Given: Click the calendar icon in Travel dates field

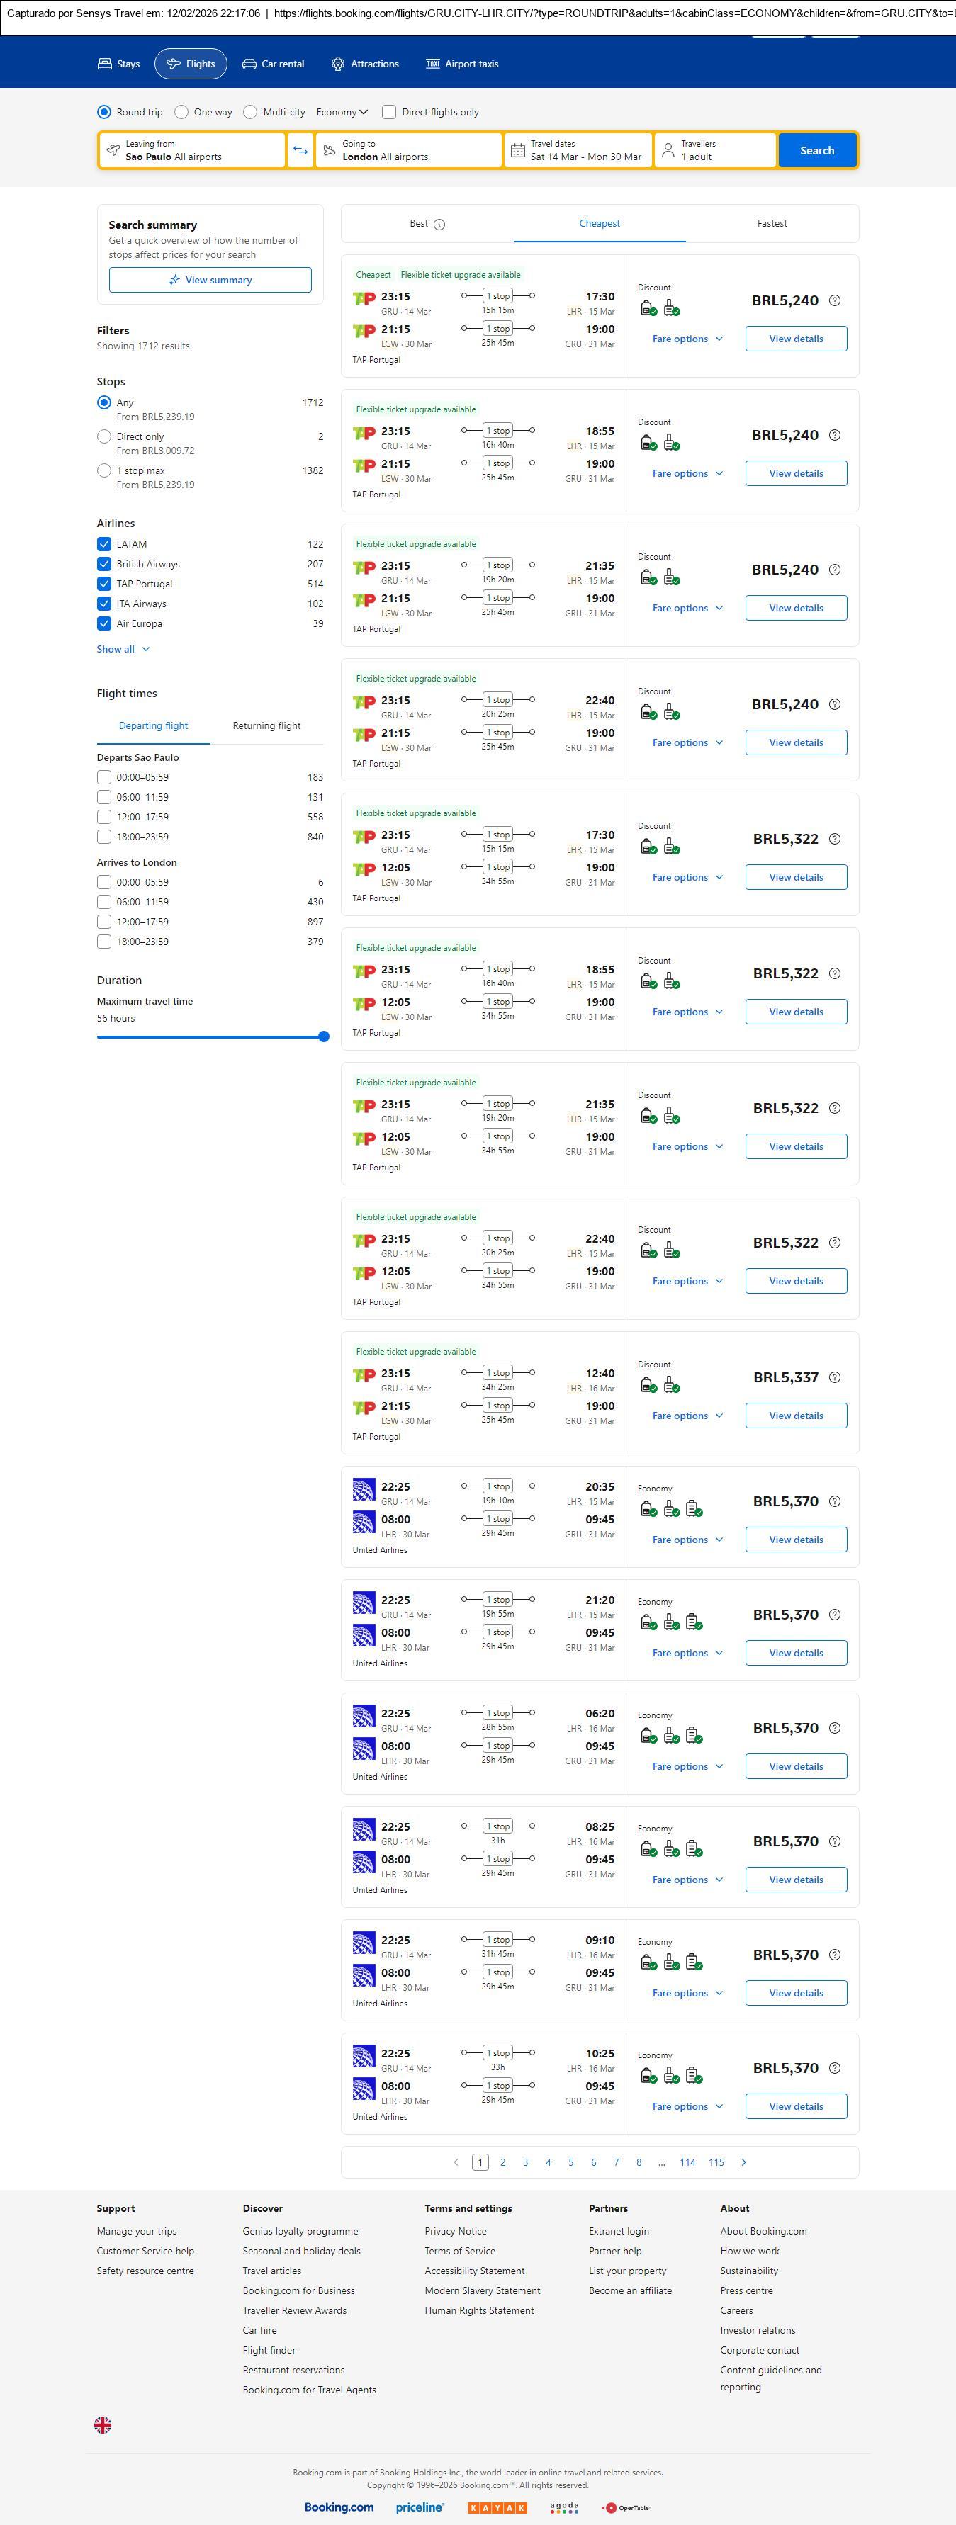Looking at the screenshot, I should 518,151.
